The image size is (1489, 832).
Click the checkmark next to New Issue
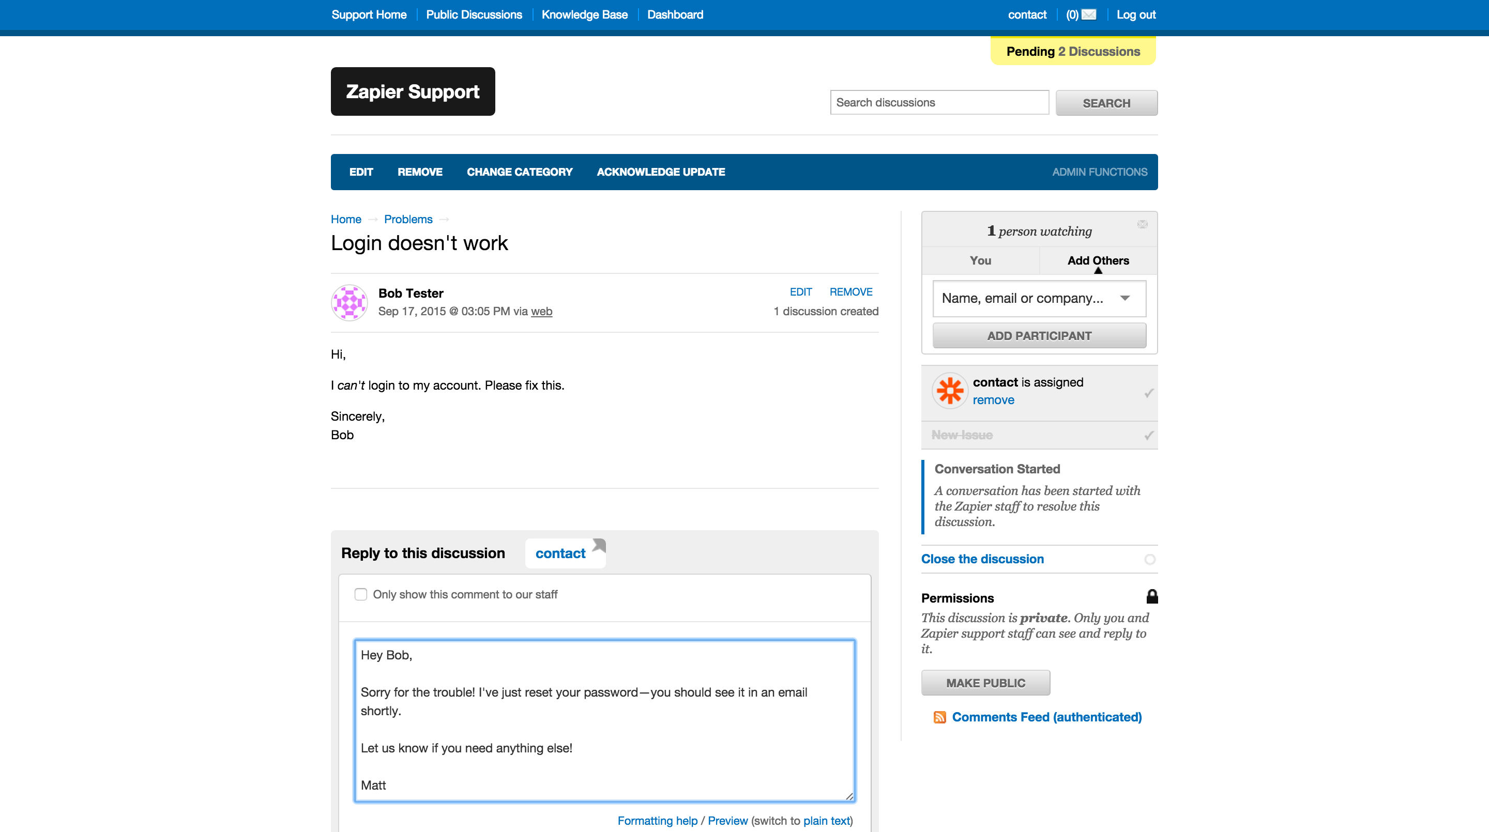[1148, 435]
